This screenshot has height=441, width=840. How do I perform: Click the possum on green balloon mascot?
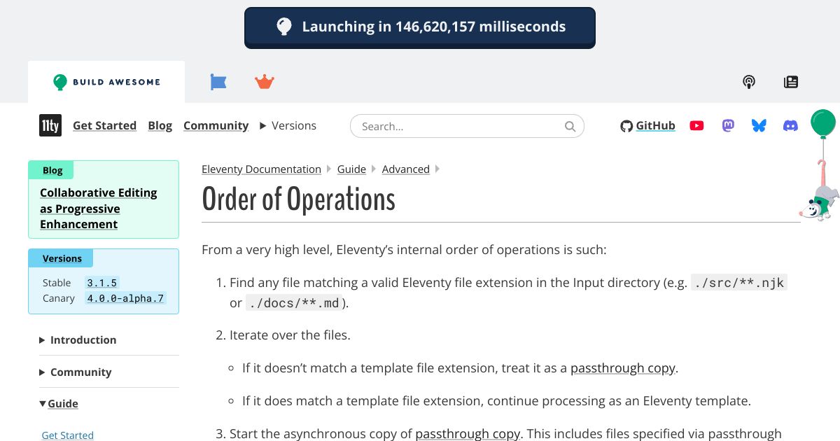click(819, 165)
